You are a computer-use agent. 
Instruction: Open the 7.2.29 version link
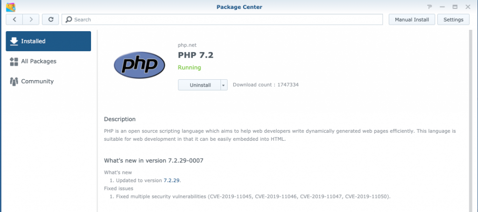pyautogui.click(x=172, y=180)
